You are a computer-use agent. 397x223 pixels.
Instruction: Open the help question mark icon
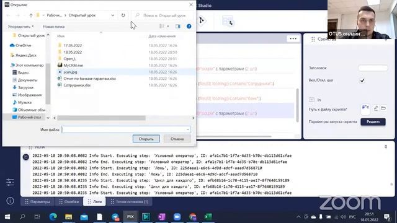click(189, 26)
